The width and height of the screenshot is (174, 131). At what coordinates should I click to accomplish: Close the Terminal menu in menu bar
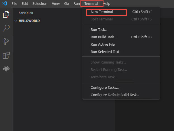(91, 4)
